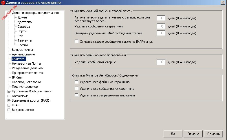
Task: Select 'Домен' in the settings tree
Action: [x=22, y=17]
